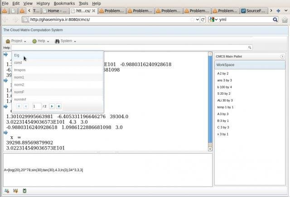This screenshot has height=197, width=290.
Task: Select cond from the suggestion list
Action: click(58, 62)
